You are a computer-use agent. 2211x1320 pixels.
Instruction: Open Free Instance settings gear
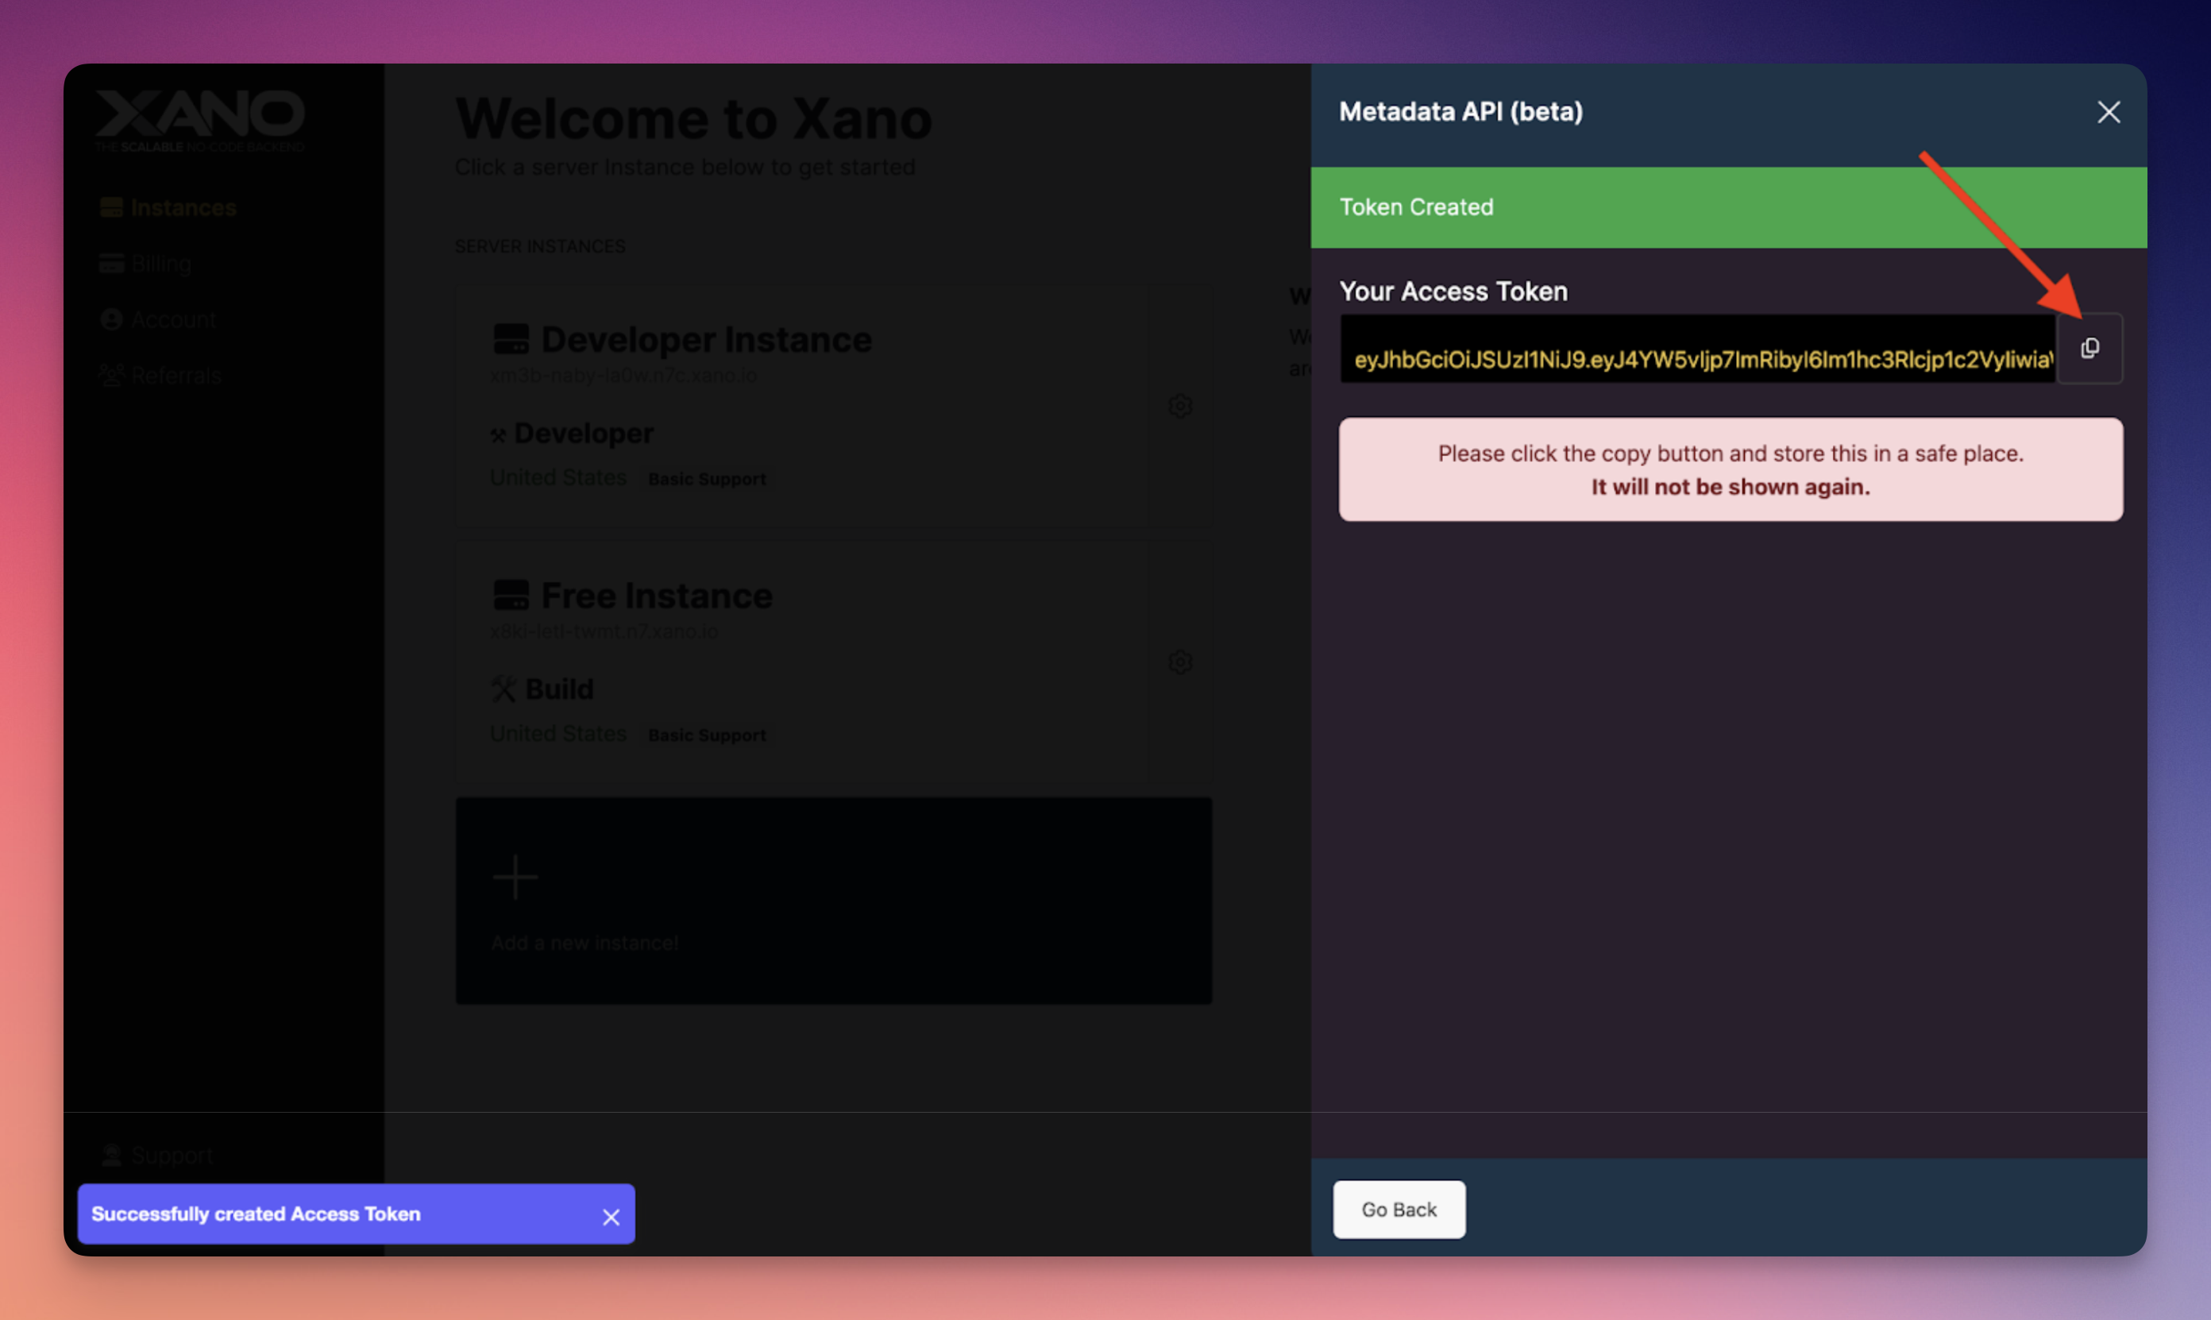click(x=1179, y=662)
